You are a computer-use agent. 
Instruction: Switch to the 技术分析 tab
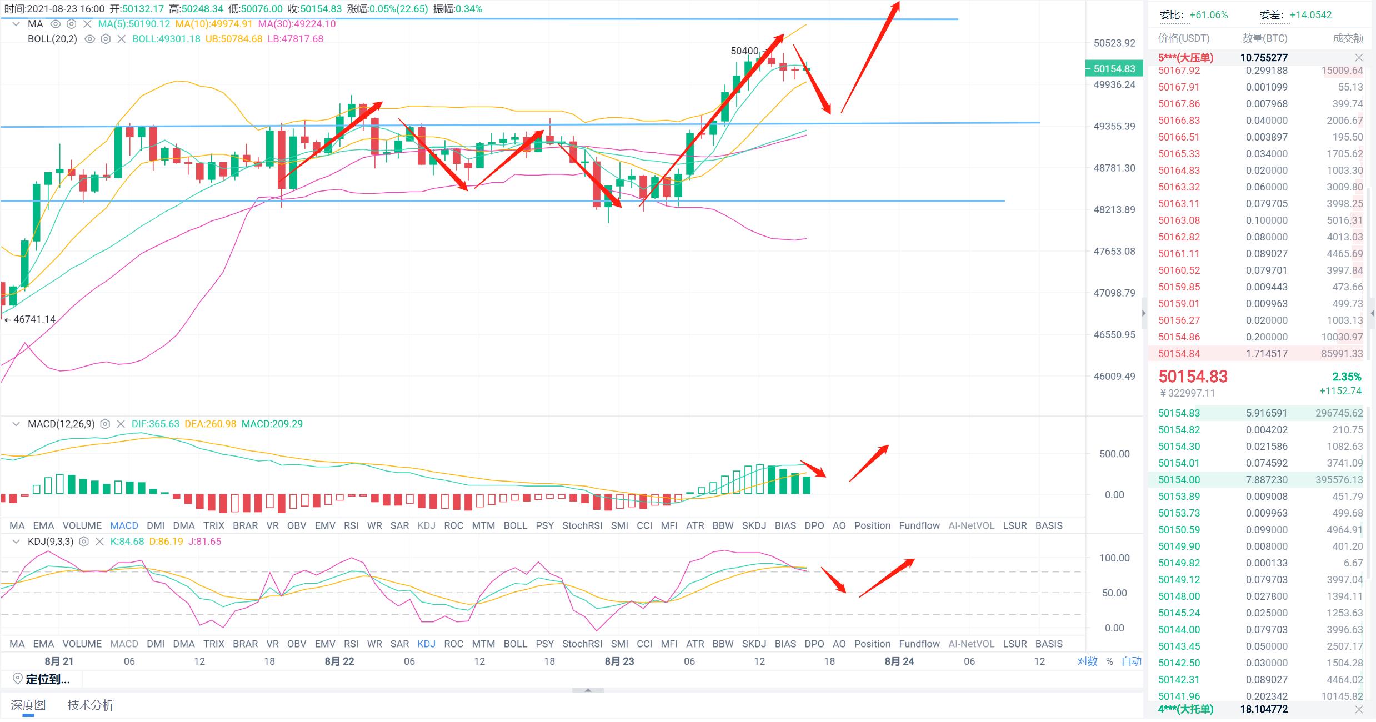pos(91,705)
